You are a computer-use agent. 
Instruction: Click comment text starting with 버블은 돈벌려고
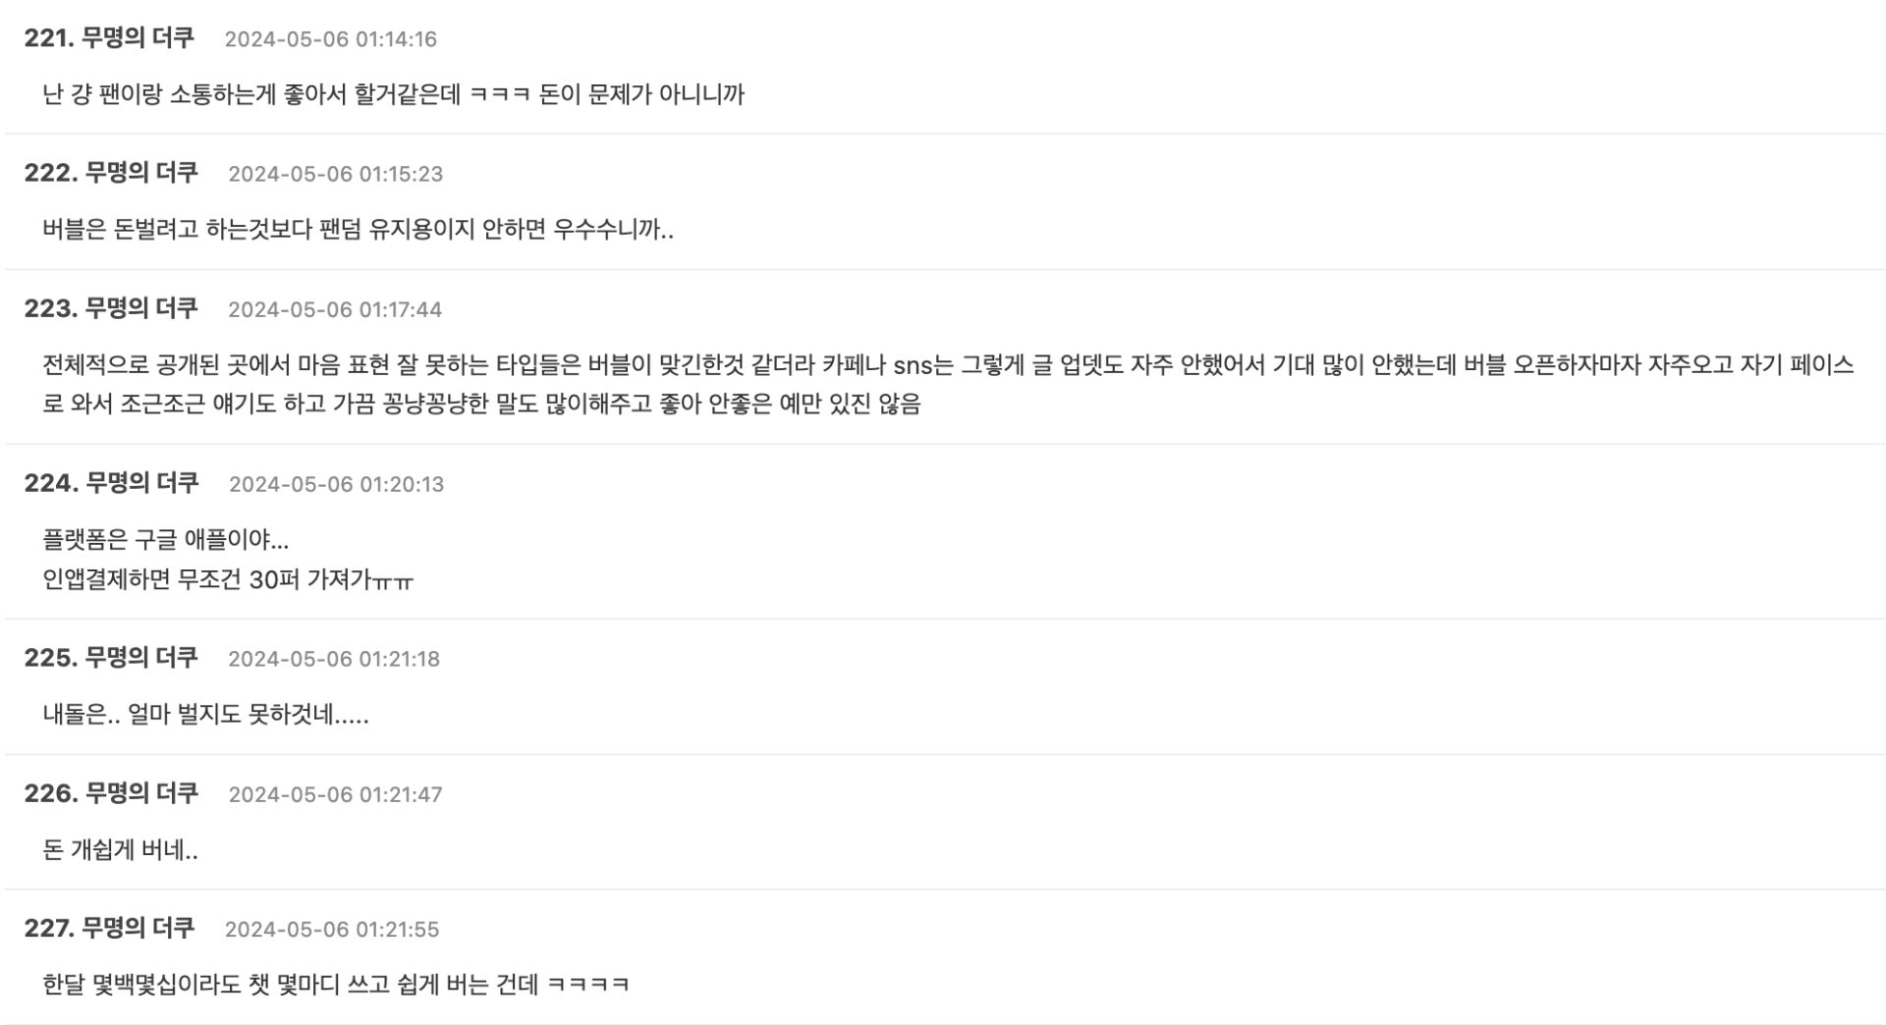(x=358, y=230)
